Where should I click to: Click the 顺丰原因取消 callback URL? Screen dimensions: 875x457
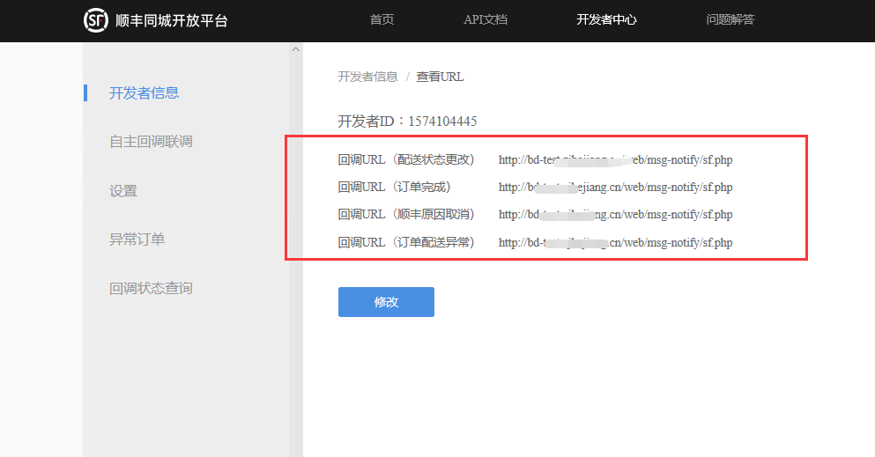pyautogui.click(x=615, y=215)
